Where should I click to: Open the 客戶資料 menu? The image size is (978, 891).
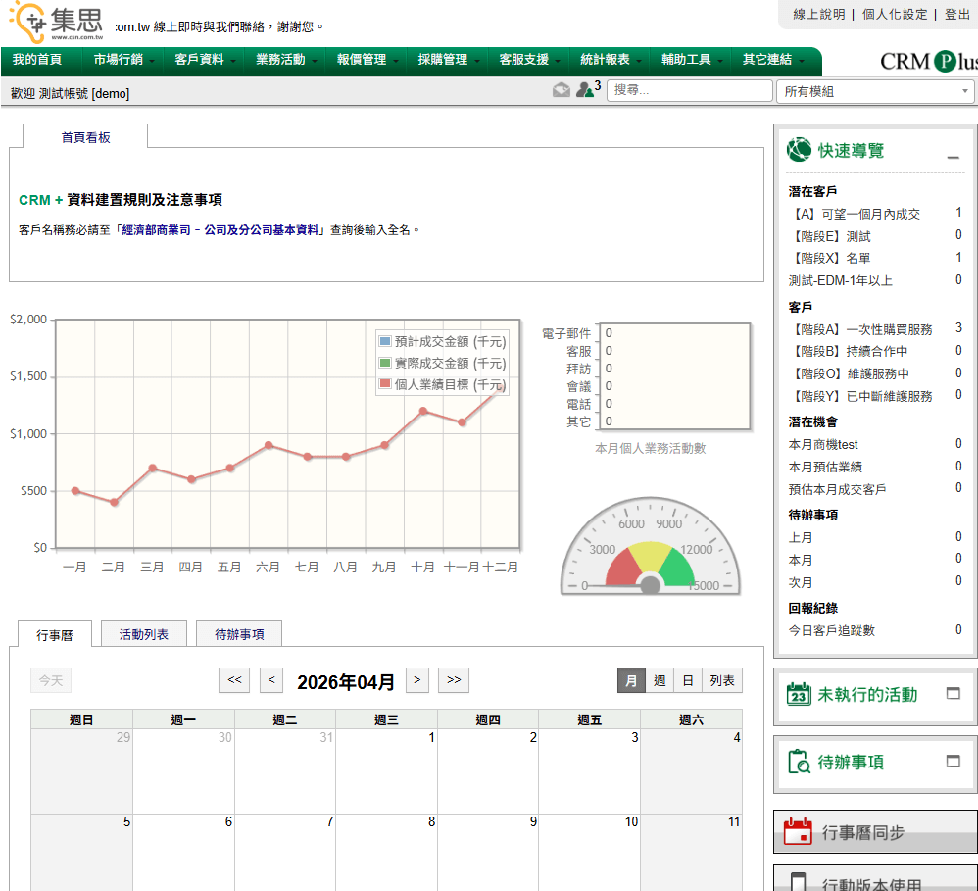coord(200,60)
